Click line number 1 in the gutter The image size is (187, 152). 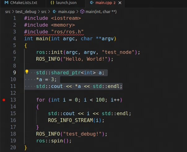tap(15, 18)
